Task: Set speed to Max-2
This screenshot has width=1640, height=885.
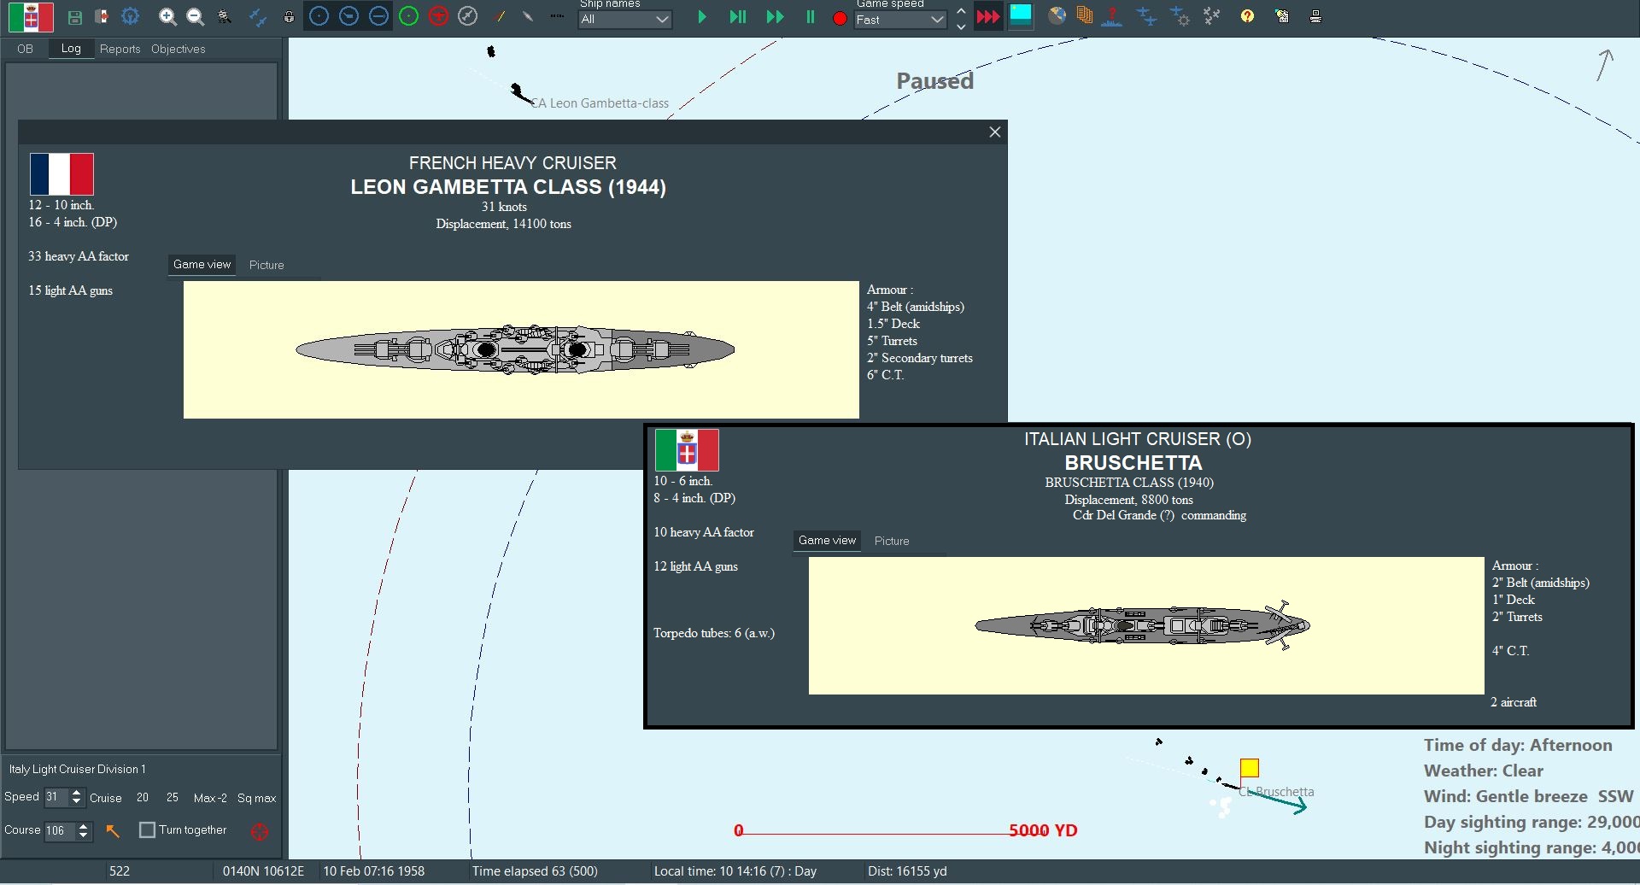Action: coord(210,798)
